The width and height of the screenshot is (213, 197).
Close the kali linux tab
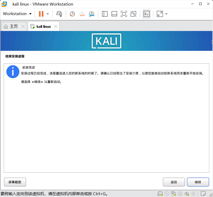[x=56, y=26]
